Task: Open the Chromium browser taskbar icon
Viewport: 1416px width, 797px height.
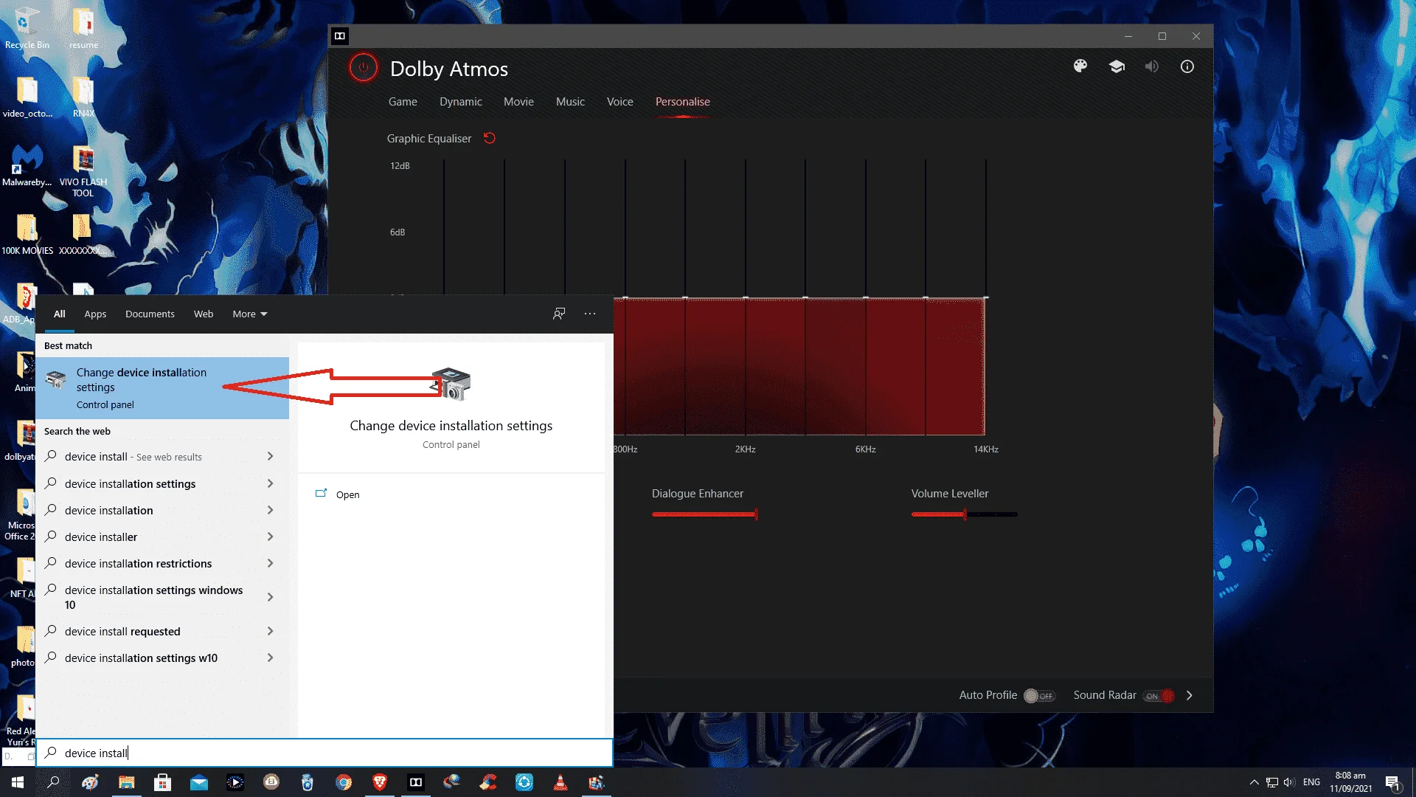Action: coord(344,782)
